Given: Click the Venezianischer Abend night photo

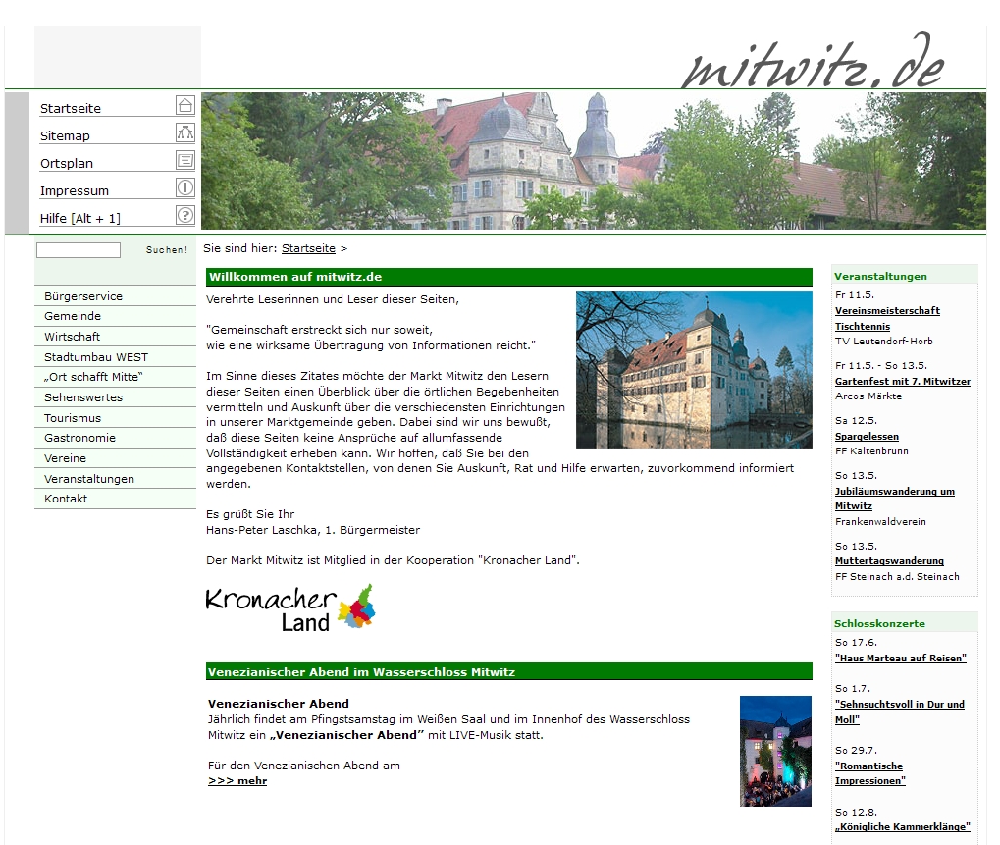Looking at the screenshot, I should tap(775, 751).
